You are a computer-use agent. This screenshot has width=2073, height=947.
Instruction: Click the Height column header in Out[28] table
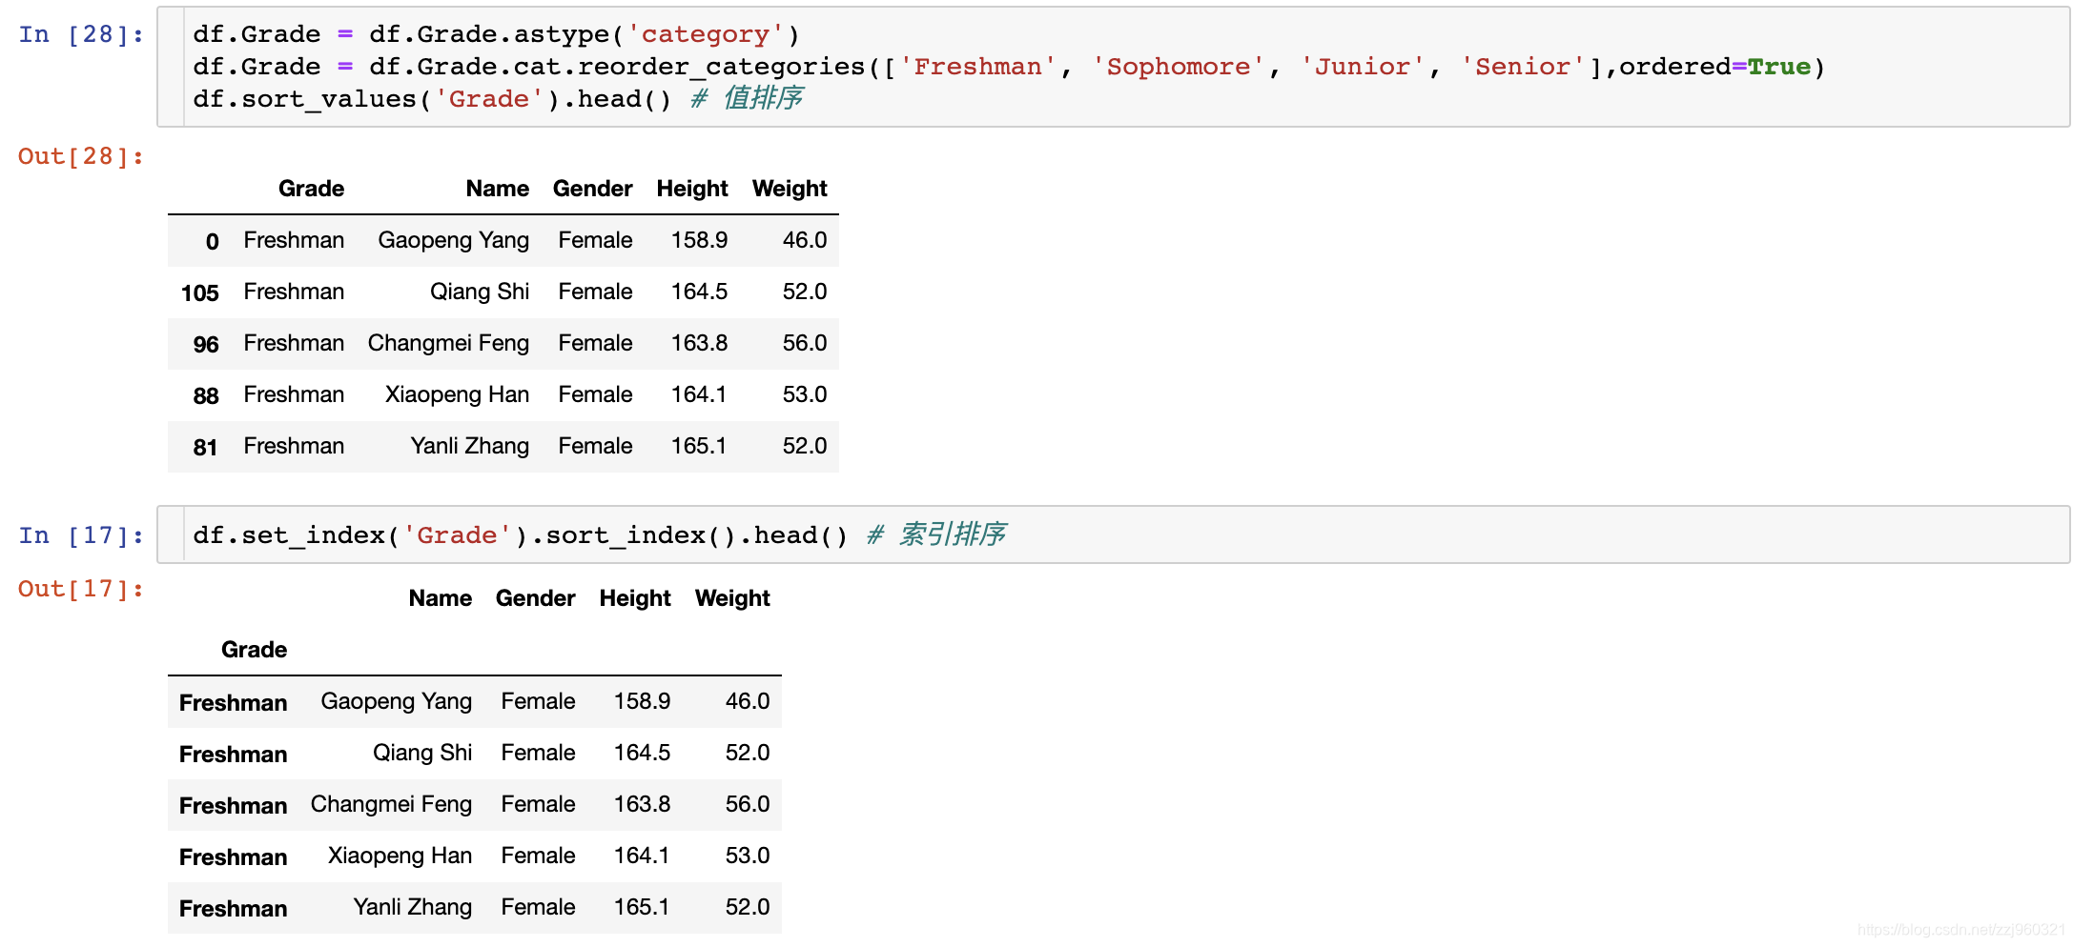point(692,189)
